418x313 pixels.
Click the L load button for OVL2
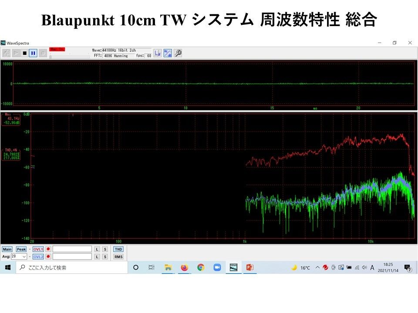[x=97, y=256]
